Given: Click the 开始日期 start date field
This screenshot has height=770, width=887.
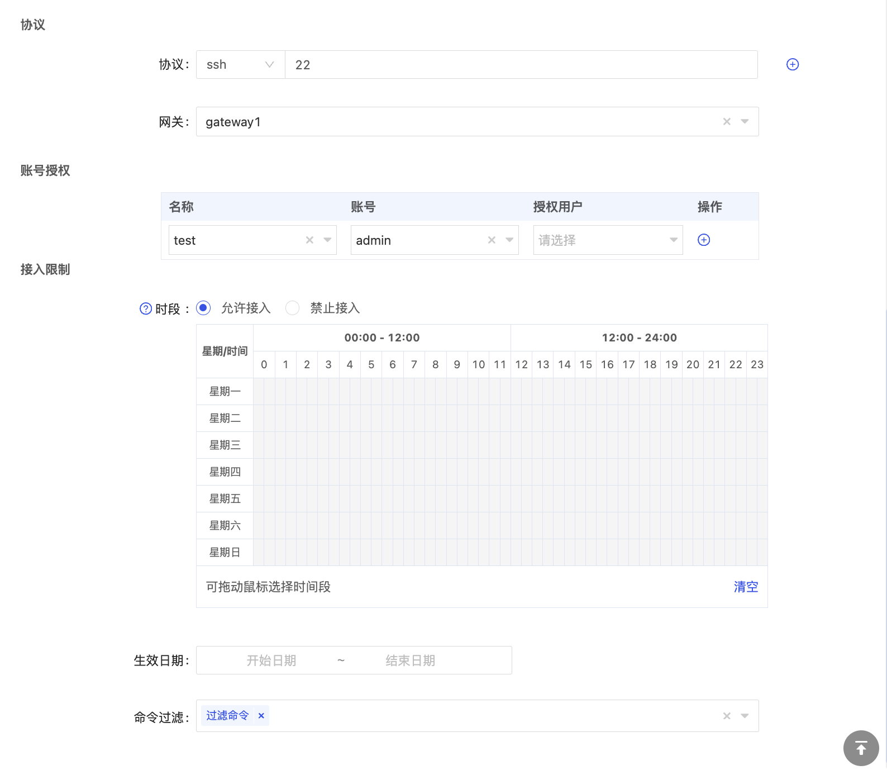Looking at the screenshot, I should click(x=271, y=660).
